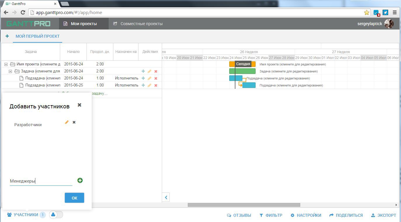Image resolution: width=401 pixels, height=222 pixels.
Task: Bookmark page with star icon
Action: 367,13
